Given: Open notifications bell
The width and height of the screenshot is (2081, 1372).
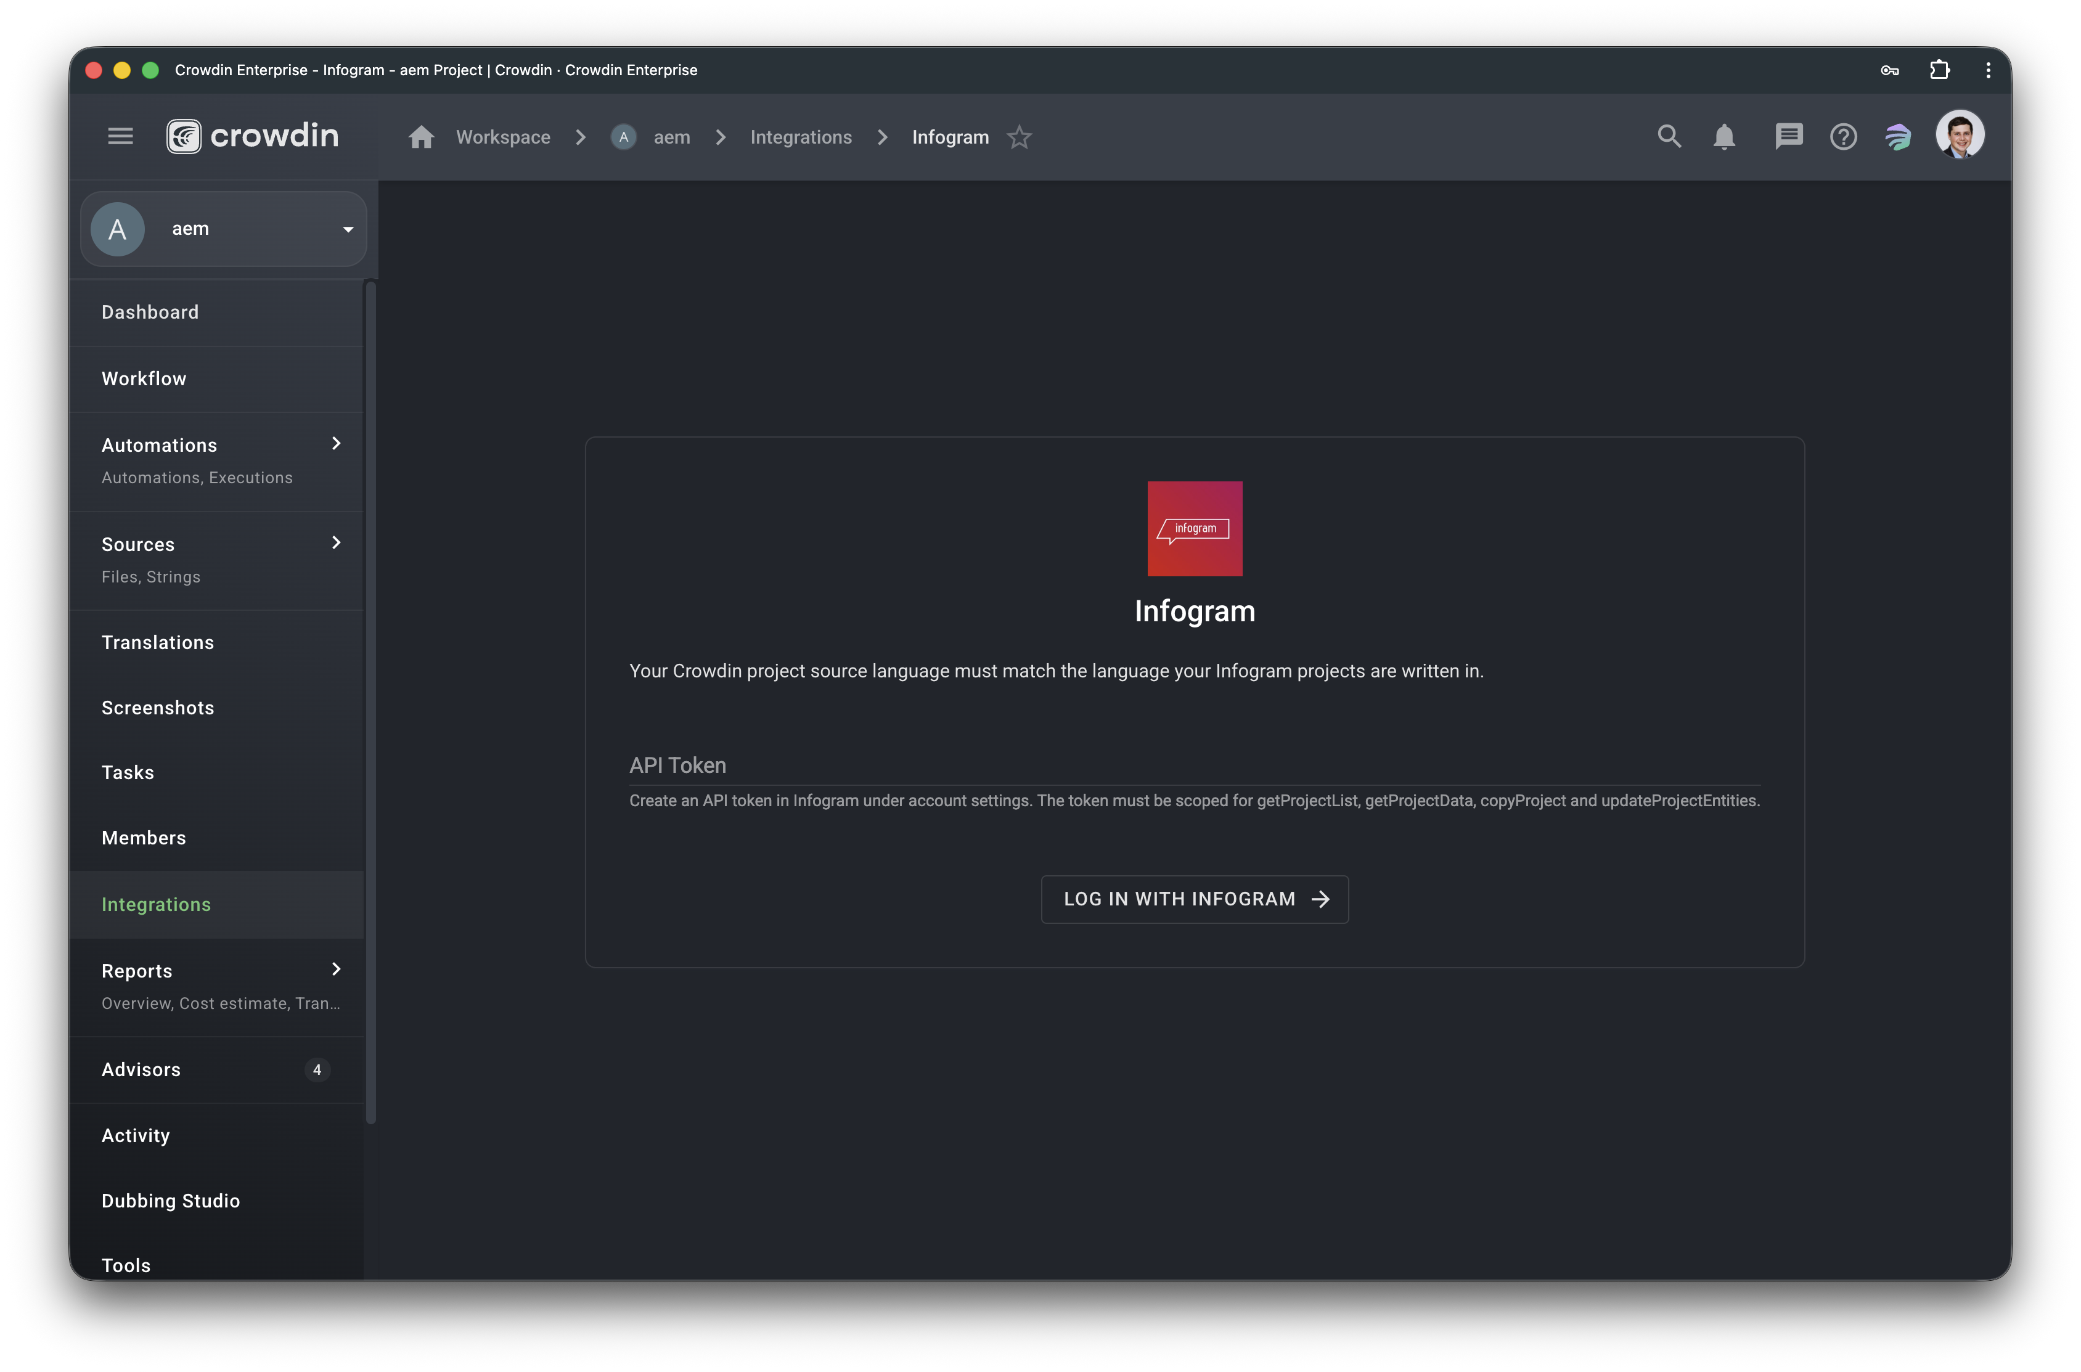Looking at the screenshot, I should point(1724,137).
